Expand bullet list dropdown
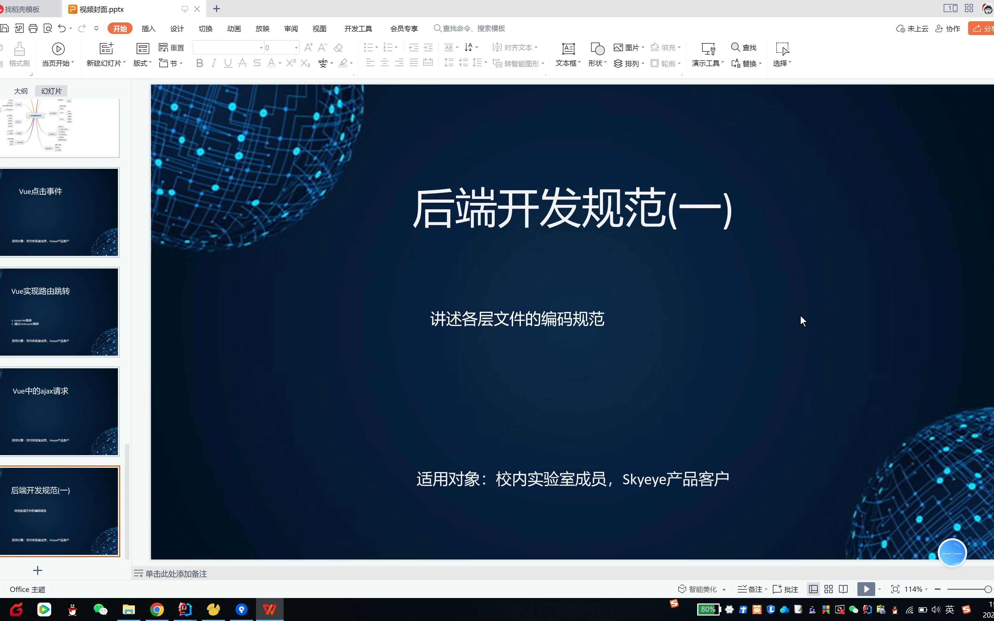The height and width of the screenshot is (621, 994). coord(377,48)
